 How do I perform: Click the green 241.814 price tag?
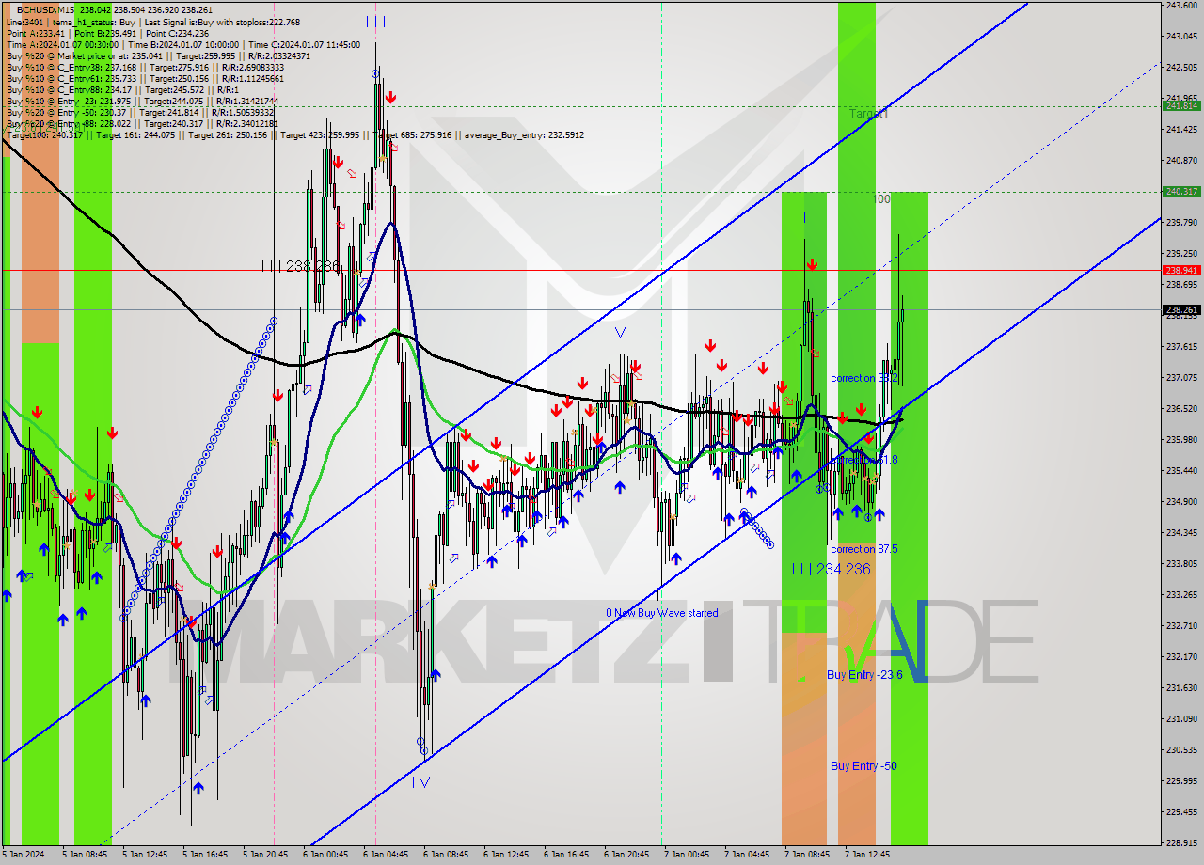click(x=1181, y=106)
